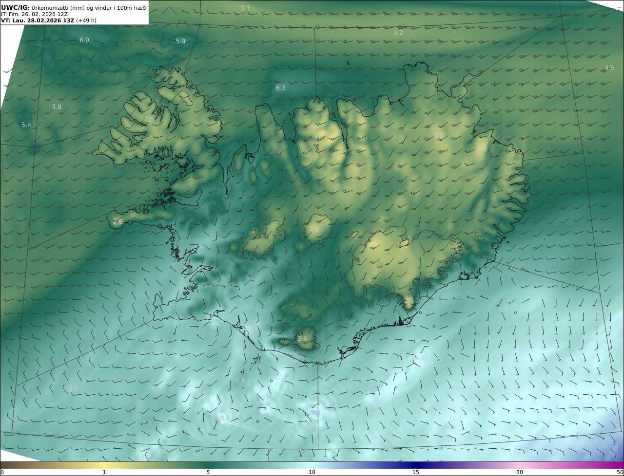
Task: Click the 5 tick on the color scale
Action: [208, 472]
